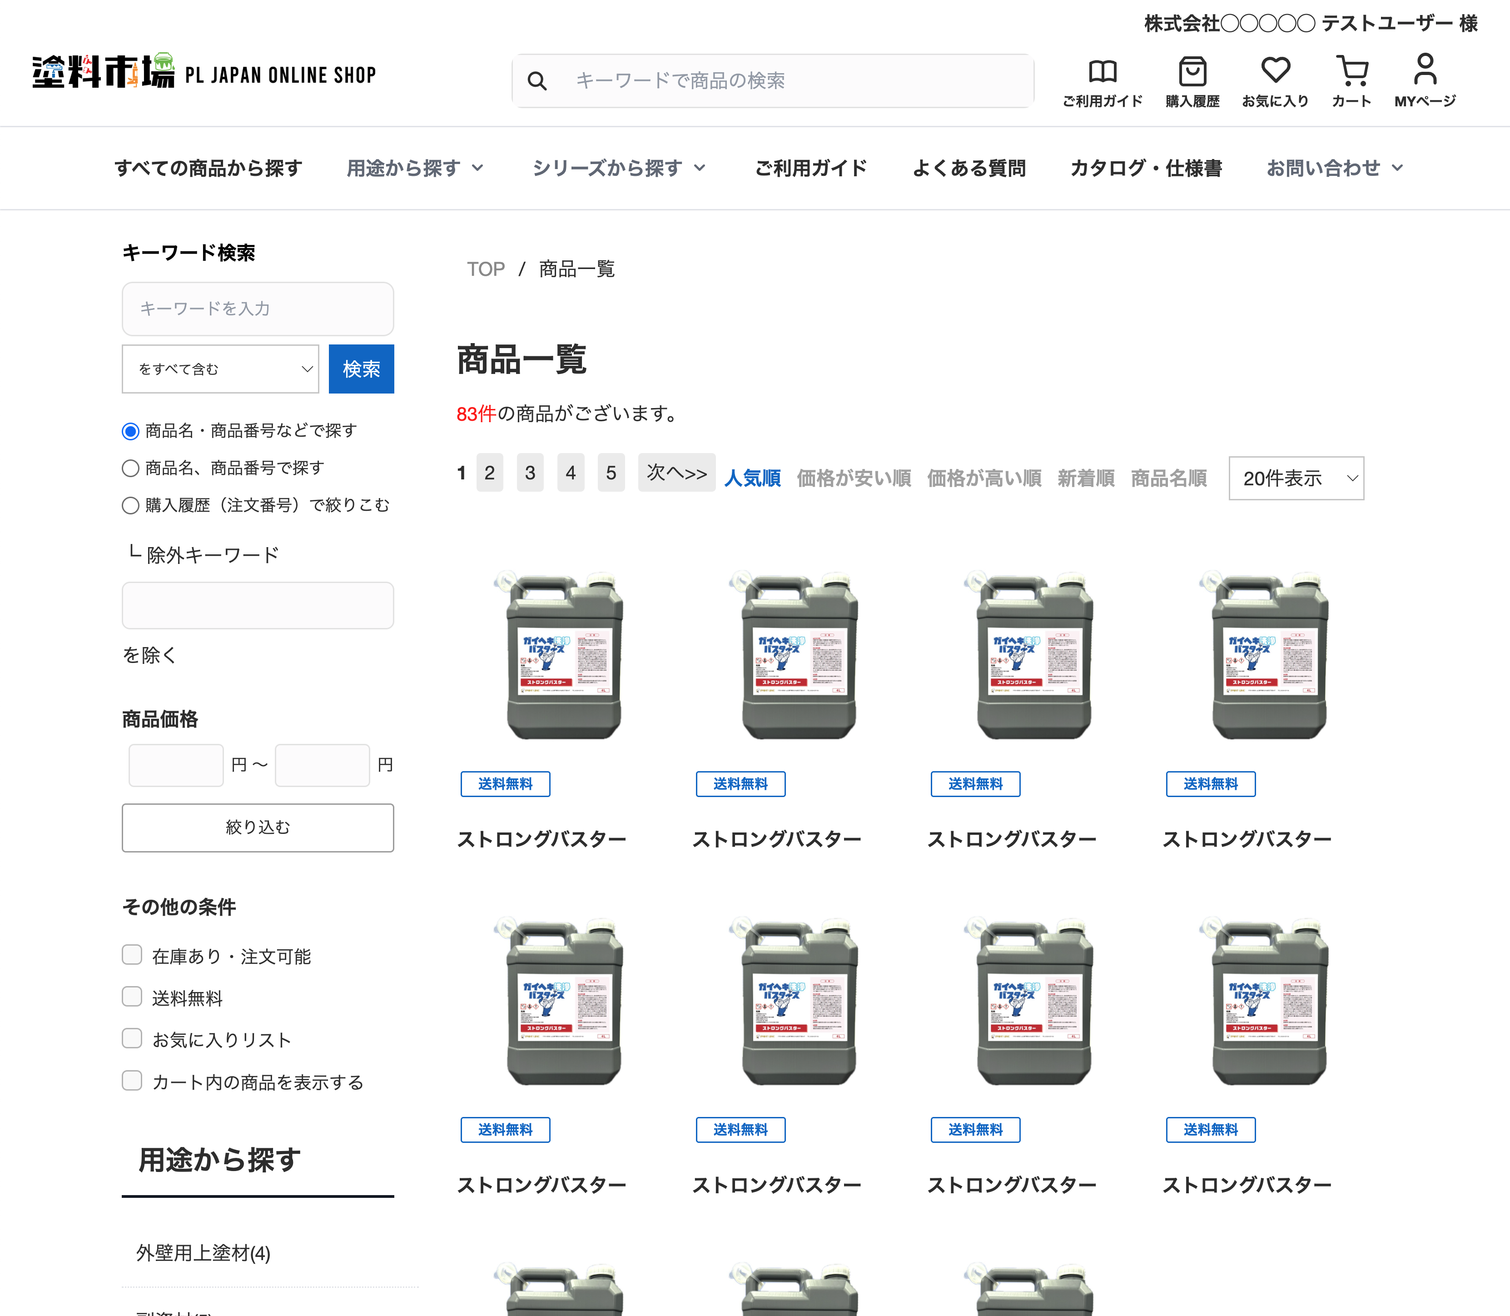Expand 用途から探す navigation menu
Viewport: 1510px width, 1316px height.
click(x=415, y=168)
